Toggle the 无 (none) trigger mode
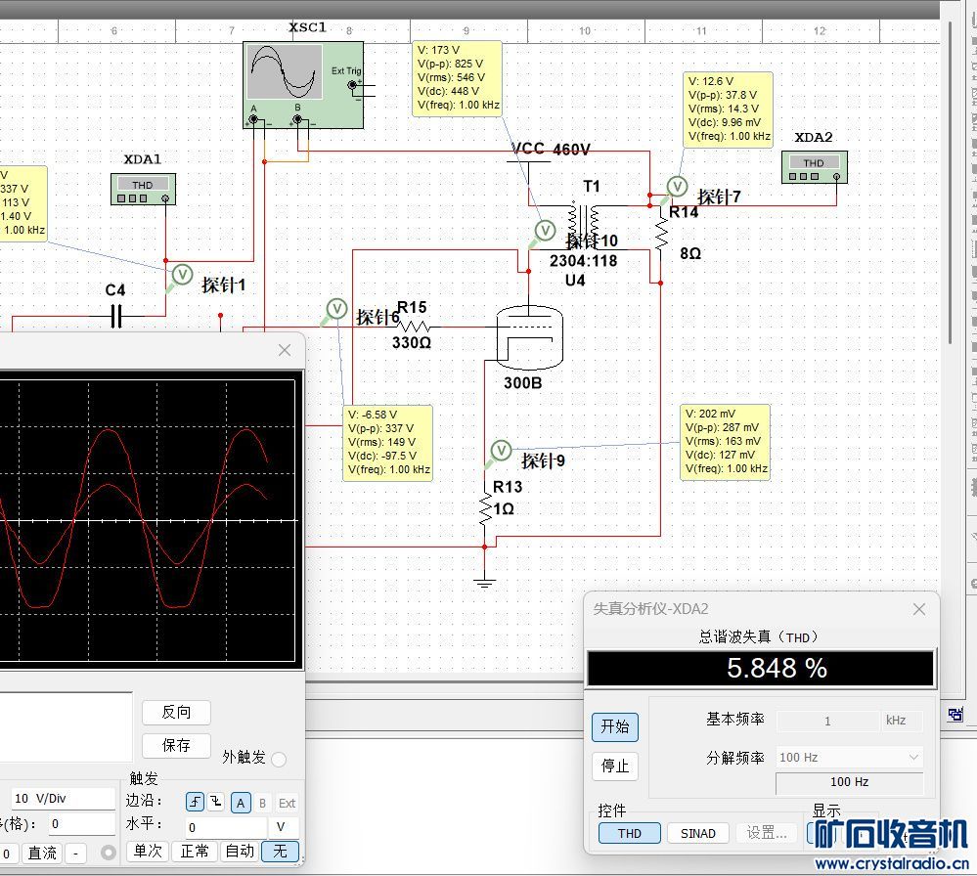Screen dimensions: 977x876 tap(281, 851)
